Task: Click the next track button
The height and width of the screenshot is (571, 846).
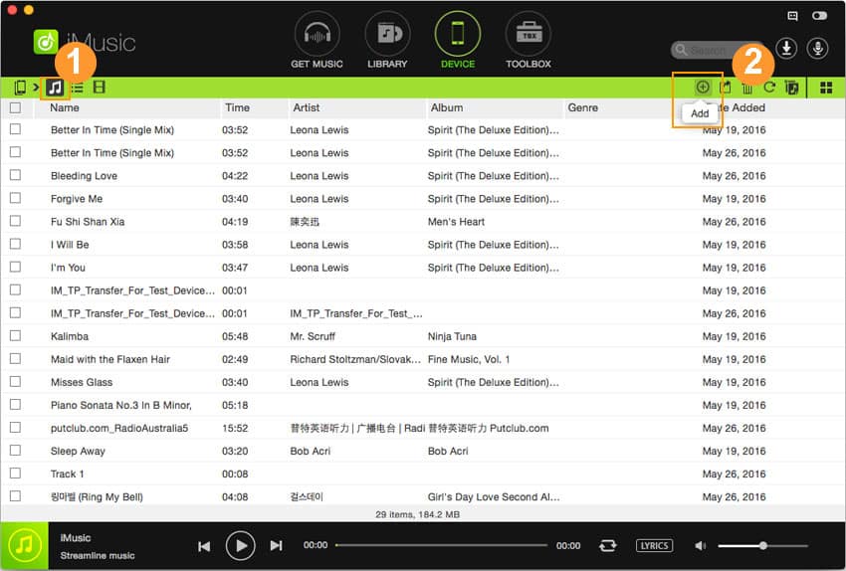Action: [277, 546]
